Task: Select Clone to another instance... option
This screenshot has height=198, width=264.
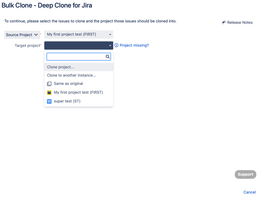Action: (x=79, y=75)
